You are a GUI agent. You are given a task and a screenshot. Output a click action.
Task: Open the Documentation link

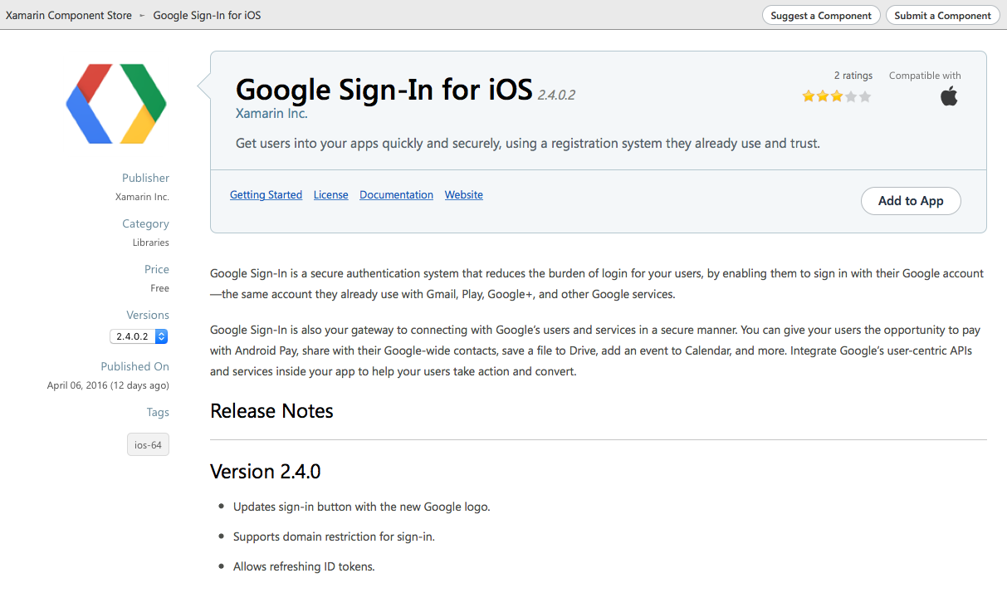396,195
